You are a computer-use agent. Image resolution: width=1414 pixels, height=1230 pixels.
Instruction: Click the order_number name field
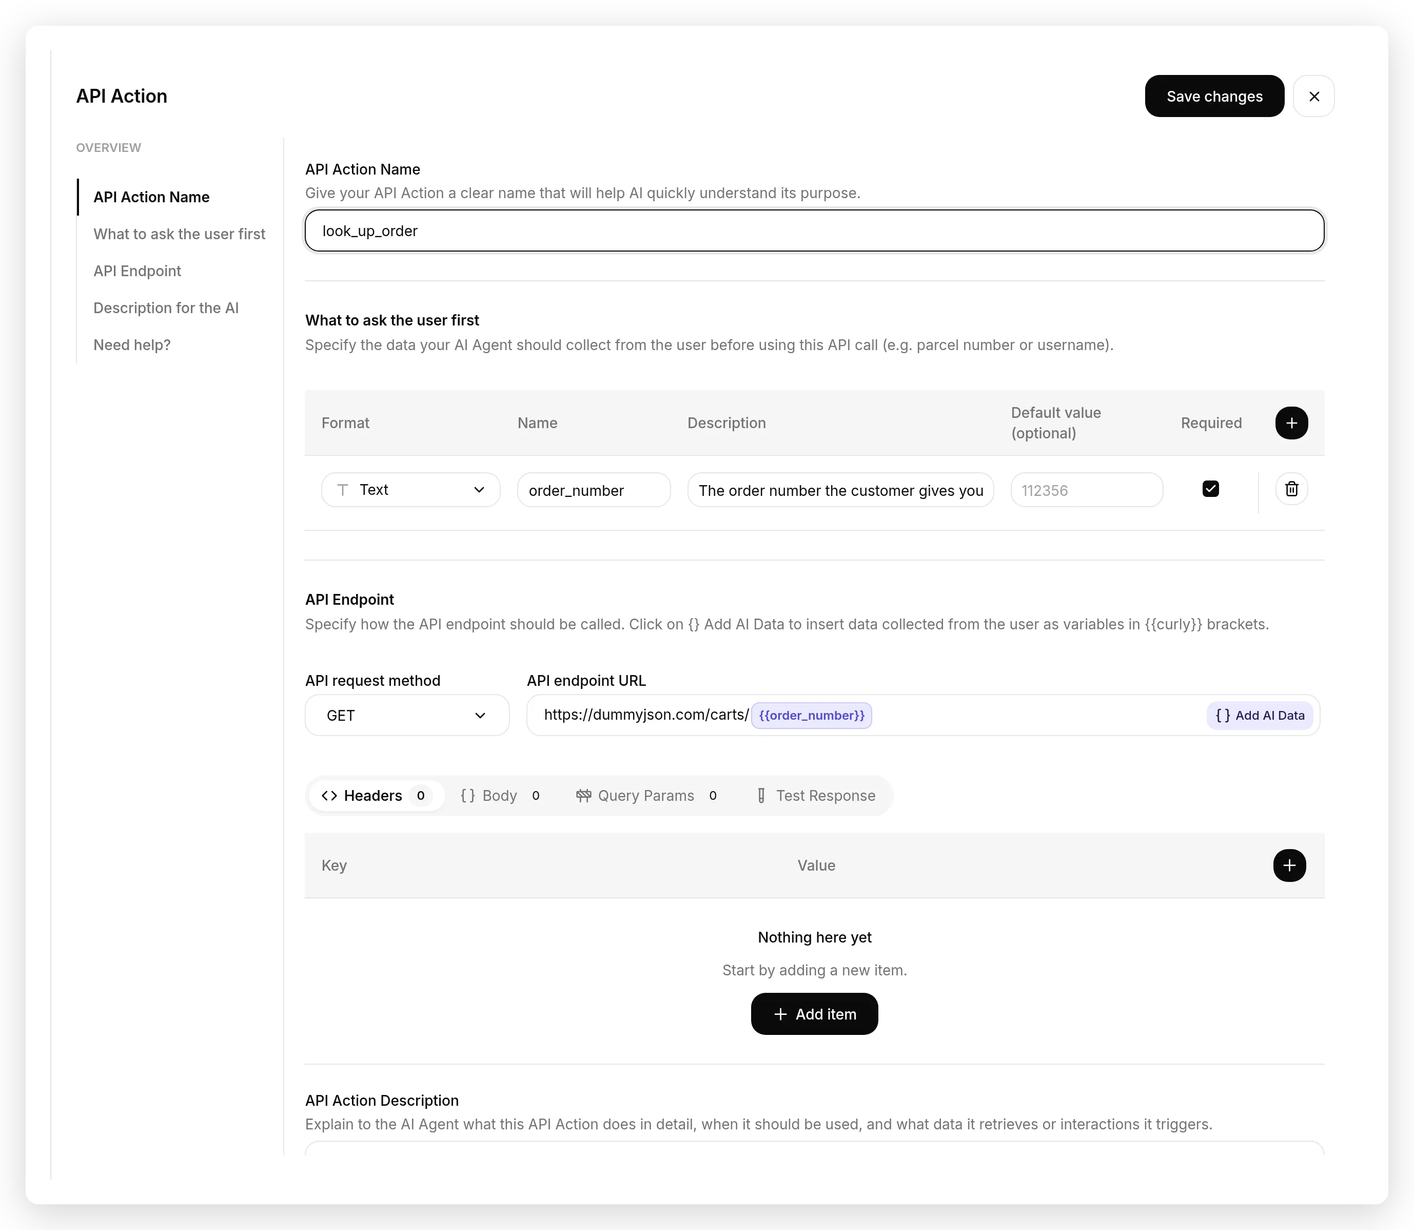tap(594, 490)
